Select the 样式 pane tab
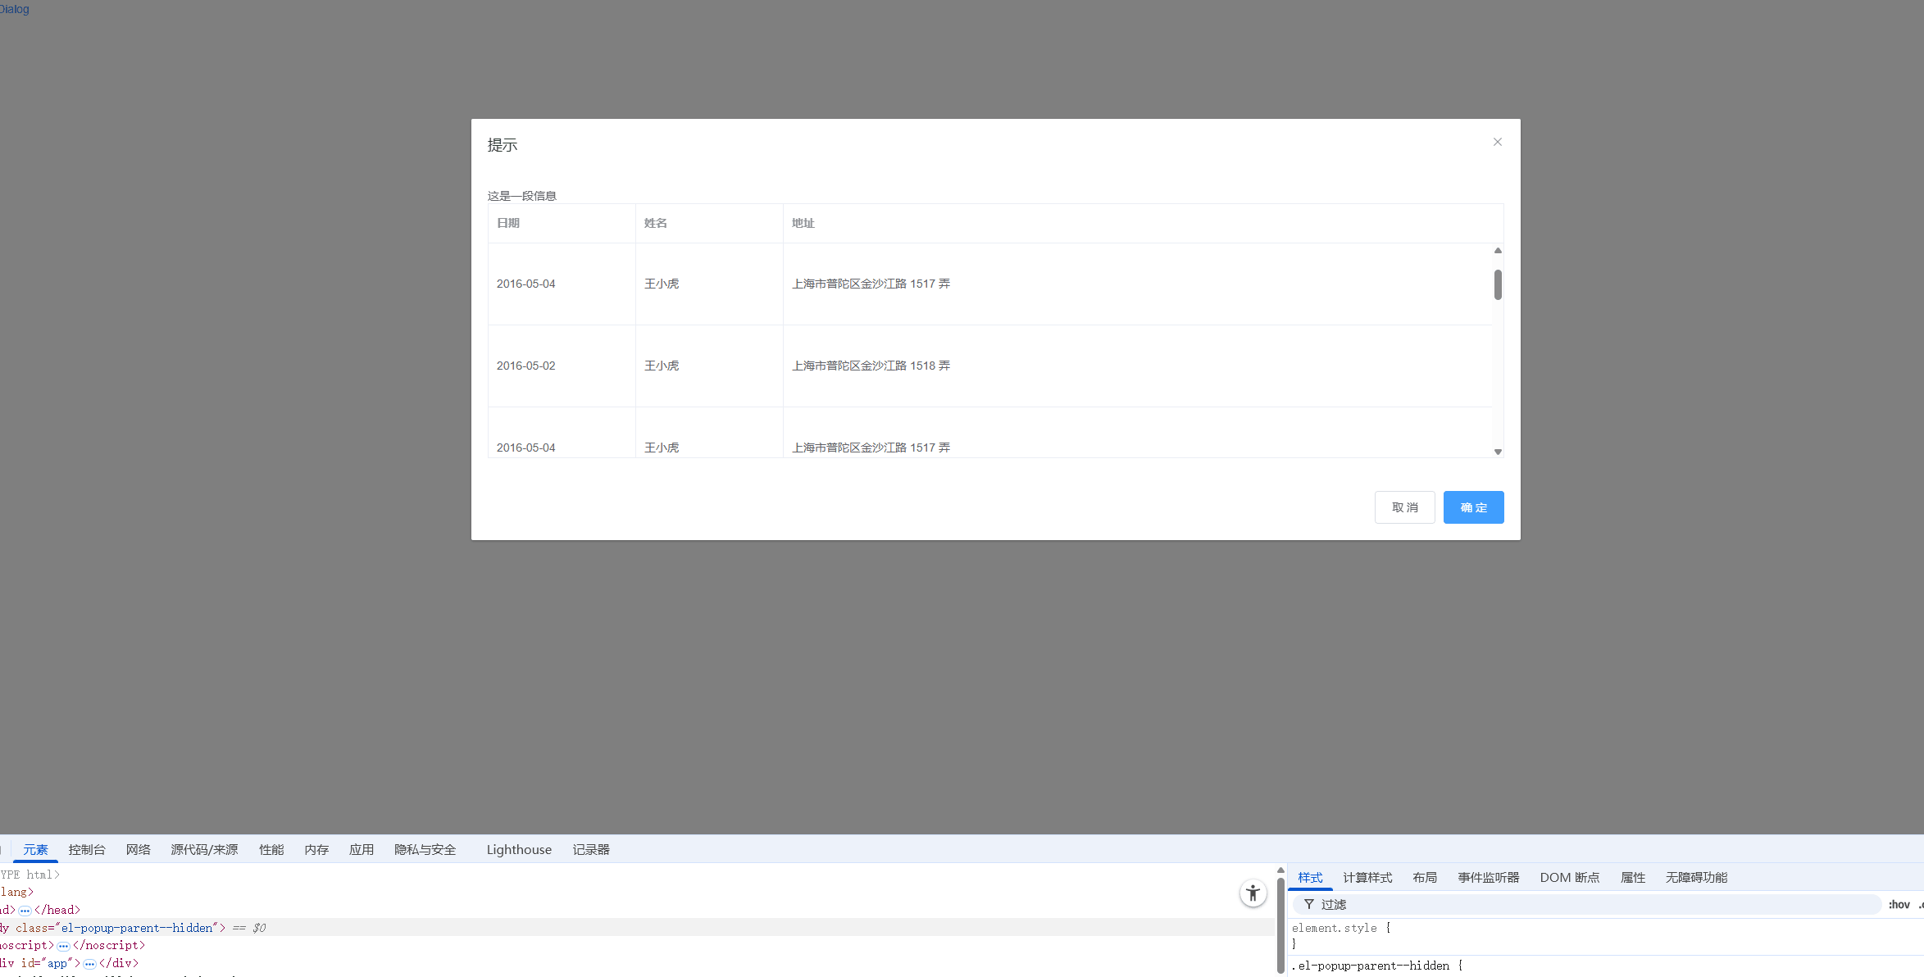The image size is (1924, 977). (x=1310, y=877)
